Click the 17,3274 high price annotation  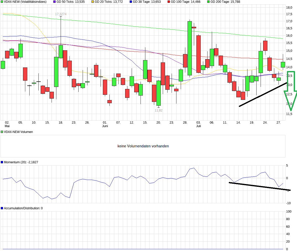coord(61,14)
